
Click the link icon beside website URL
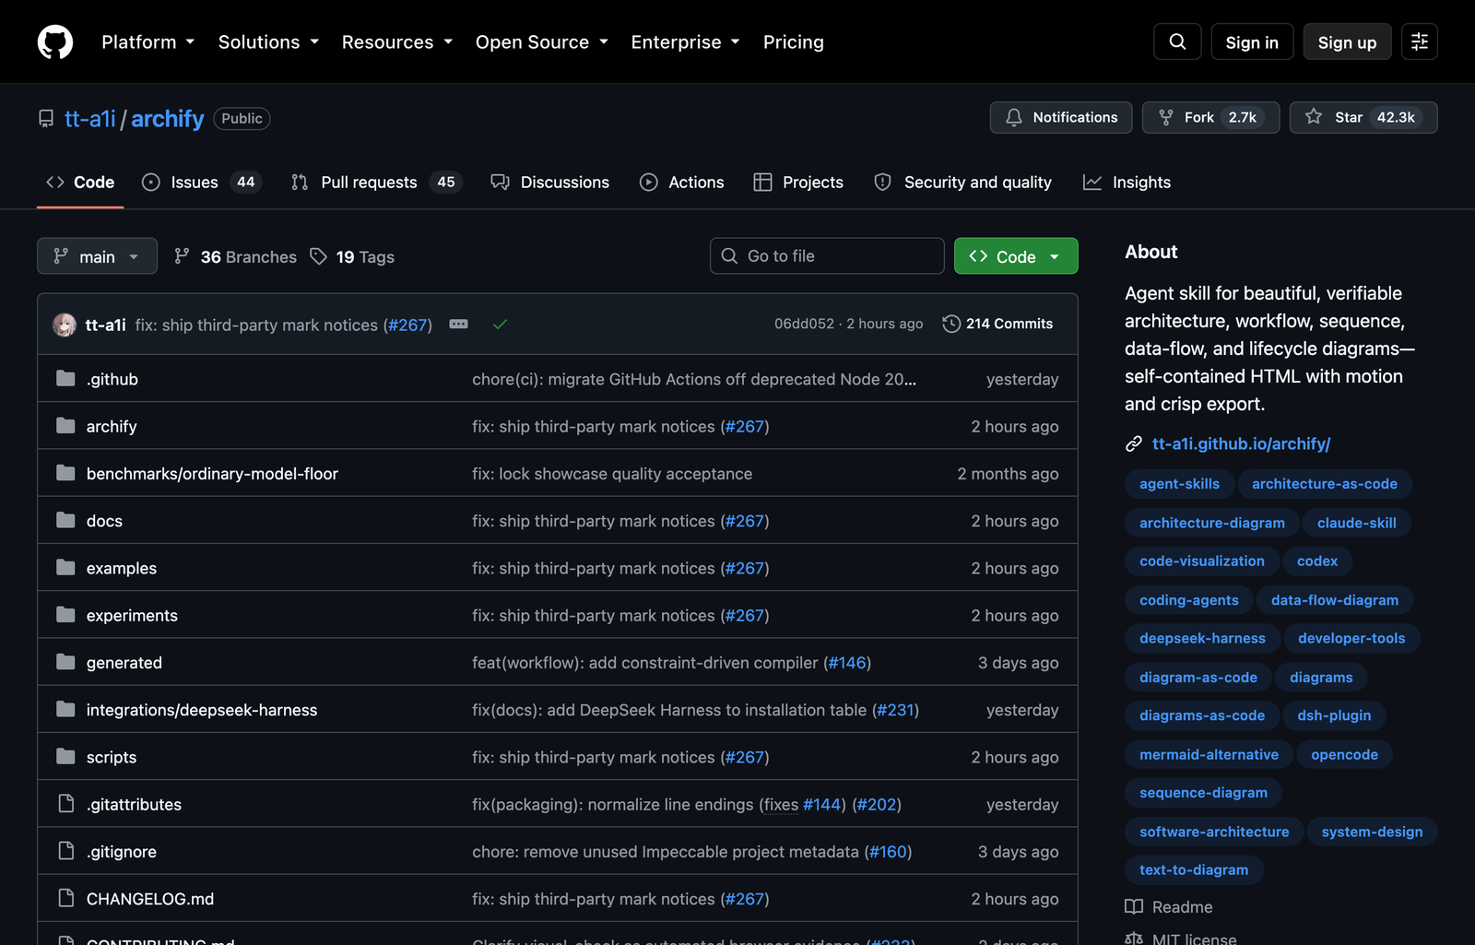[x=1134, y=444]
